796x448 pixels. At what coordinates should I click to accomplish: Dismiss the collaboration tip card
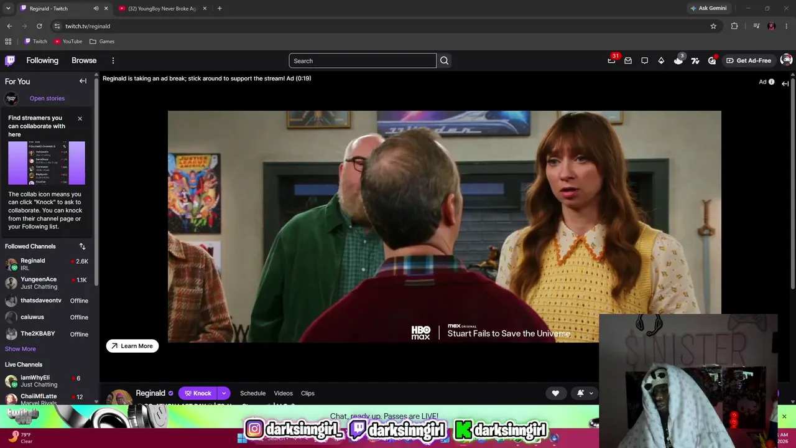pyautogui.click(x=80, y=118)
